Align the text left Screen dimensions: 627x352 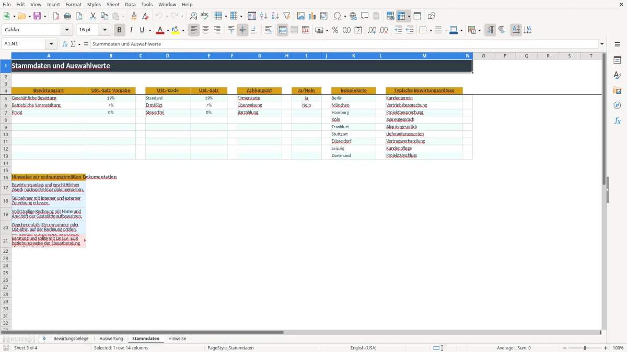coord(194,30)
